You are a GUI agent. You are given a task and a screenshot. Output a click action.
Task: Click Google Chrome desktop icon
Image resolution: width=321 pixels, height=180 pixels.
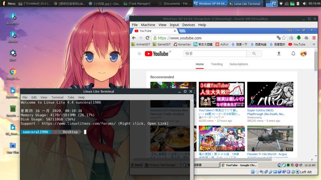tap(12, 74)
